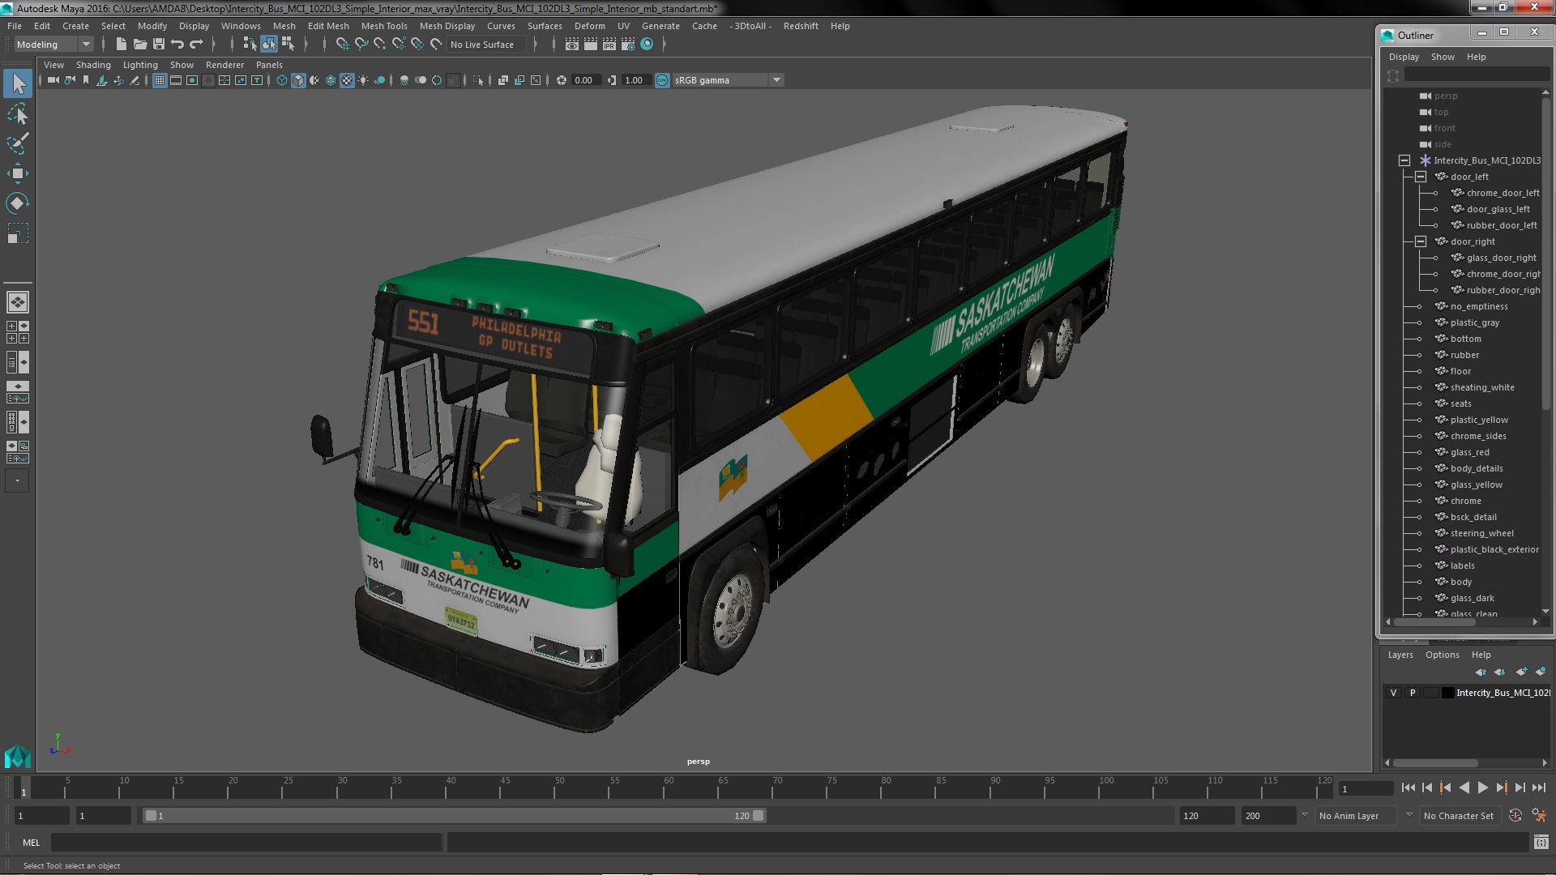Save the scene from toolbar

(159, 45)
